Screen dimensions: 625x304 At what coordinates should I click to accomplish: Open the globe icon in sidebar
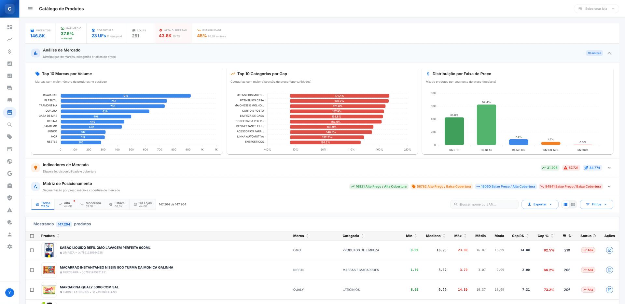[9, 161]
